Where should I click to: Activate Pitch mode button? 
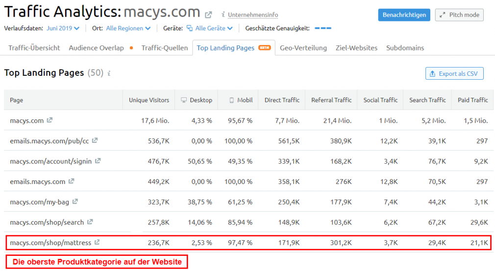pyautogui.click(x=459, y=15)
